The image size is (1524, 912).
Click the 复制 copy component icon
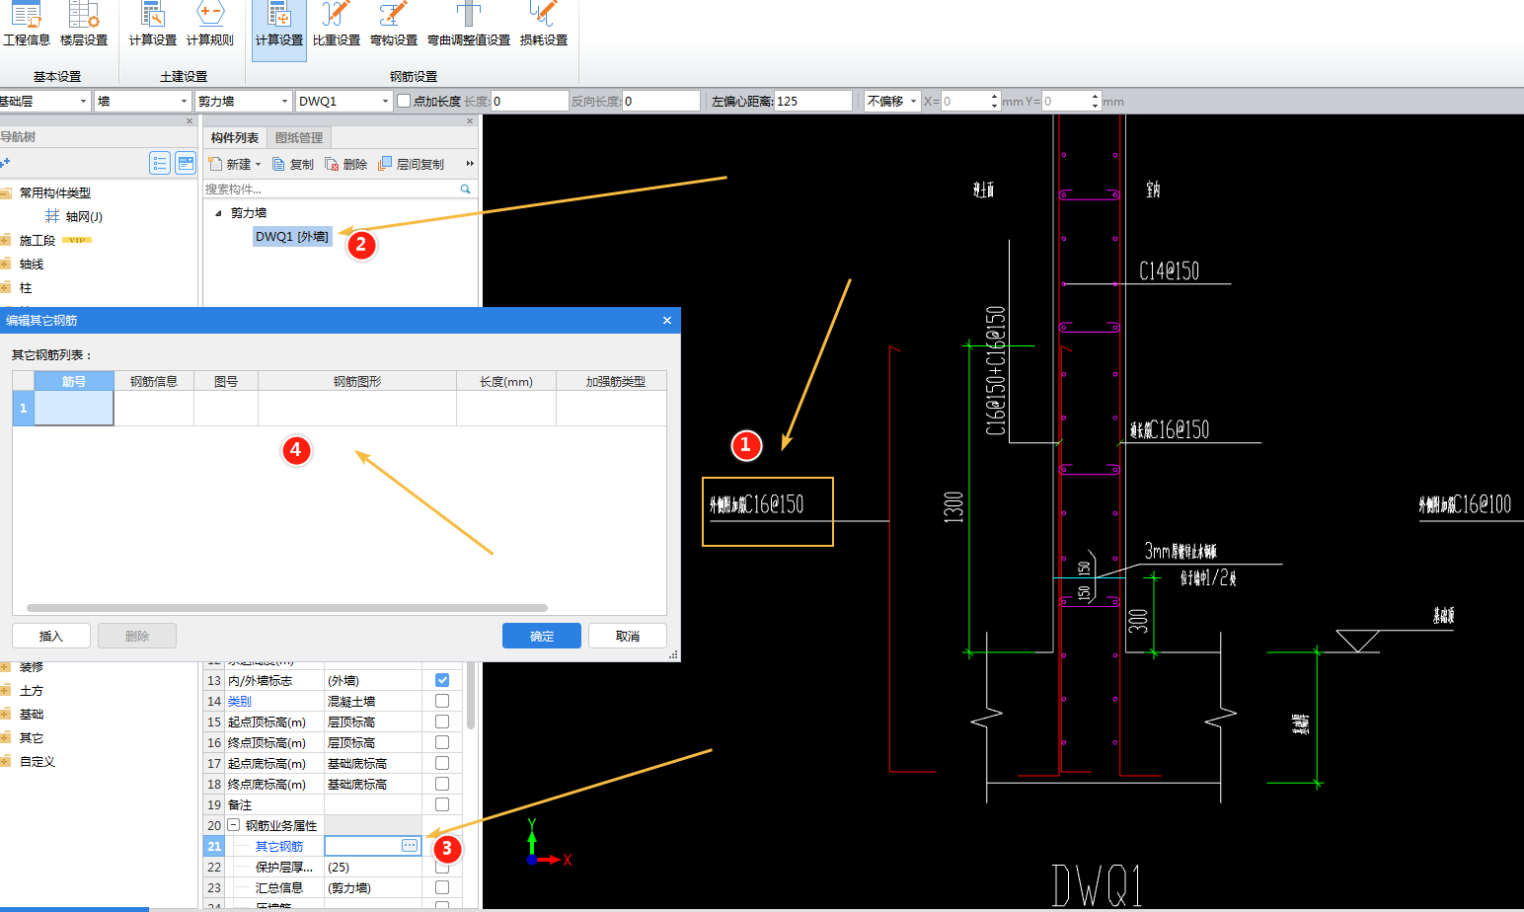click(x=278, y=164)
